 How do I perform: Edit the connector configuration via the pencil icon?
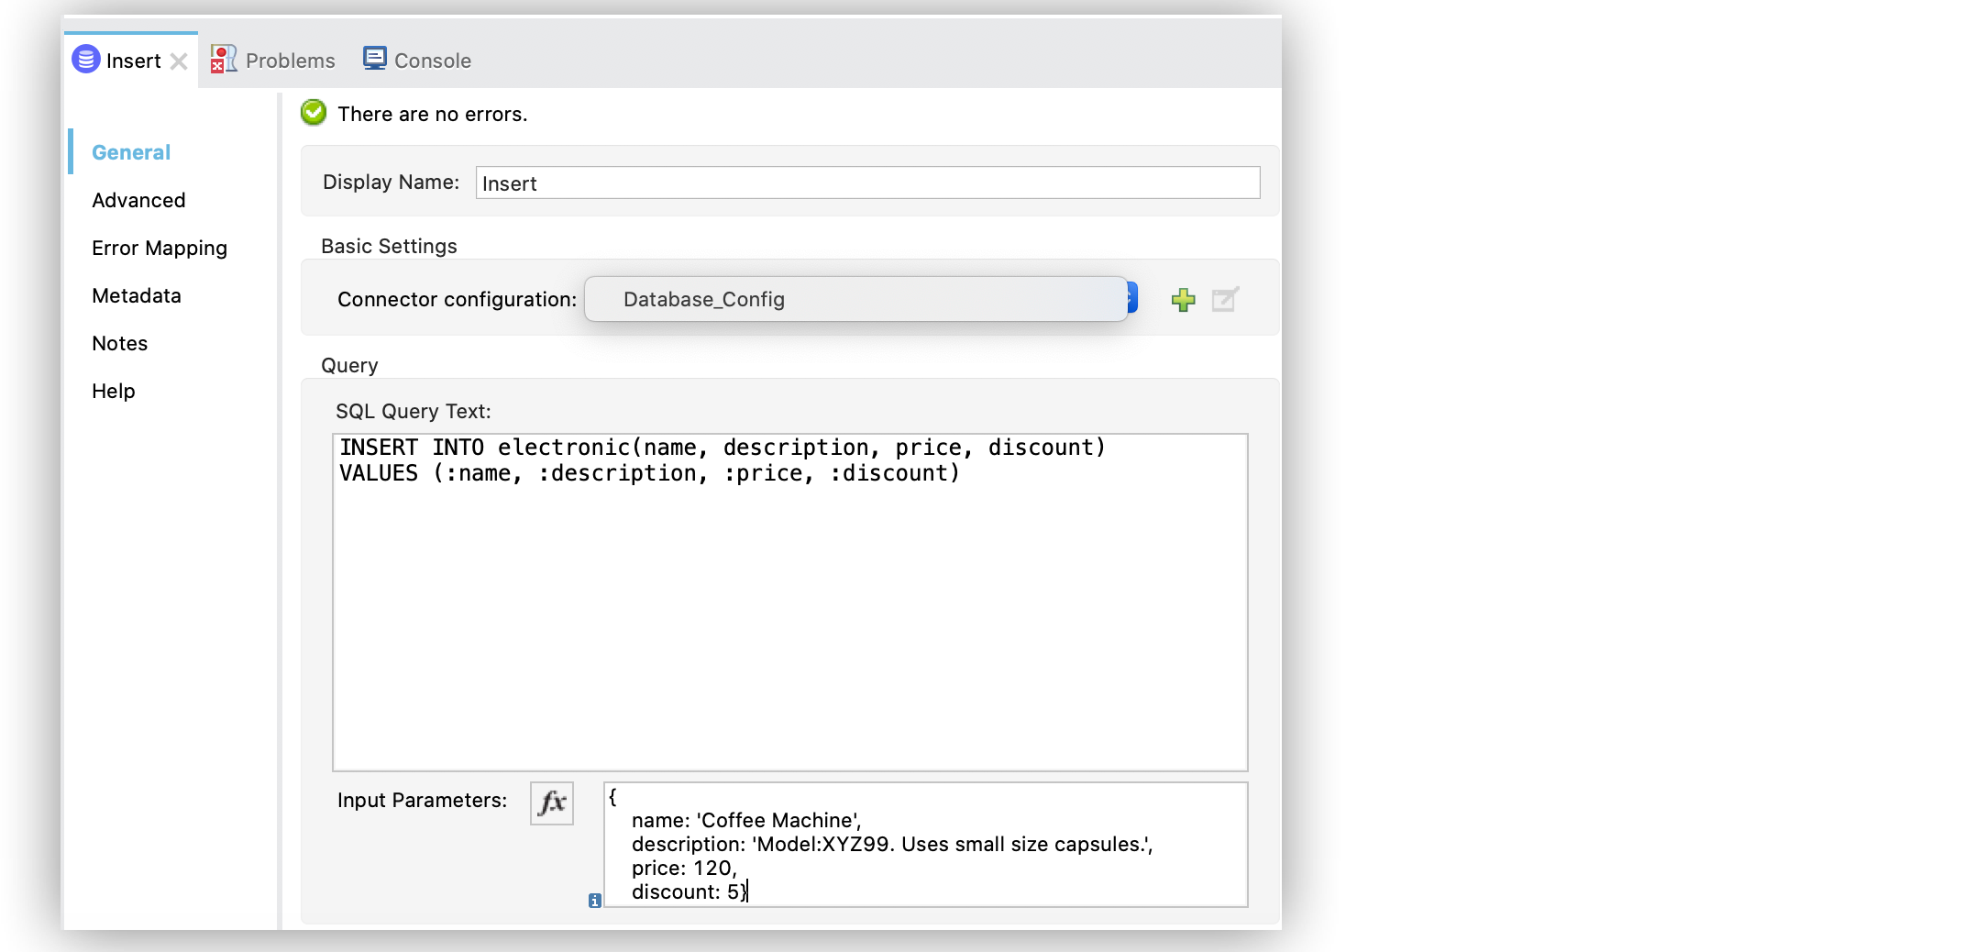tap(1226, 300)
